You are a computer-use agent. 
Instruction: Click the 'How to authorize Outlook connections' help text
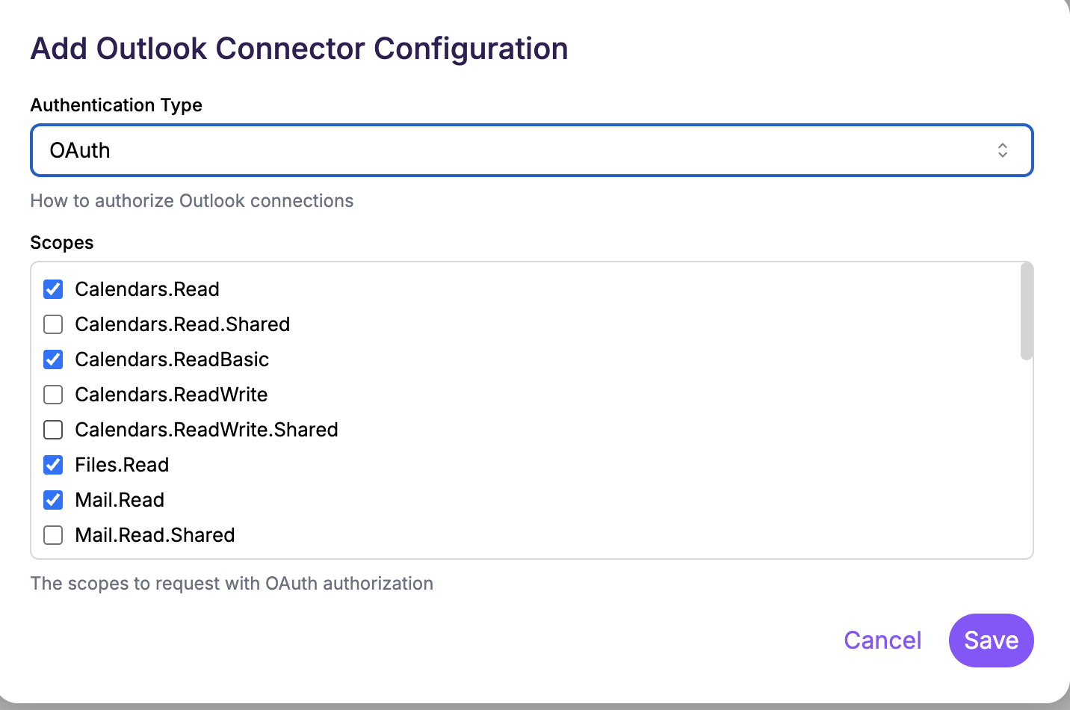(192, 201)
